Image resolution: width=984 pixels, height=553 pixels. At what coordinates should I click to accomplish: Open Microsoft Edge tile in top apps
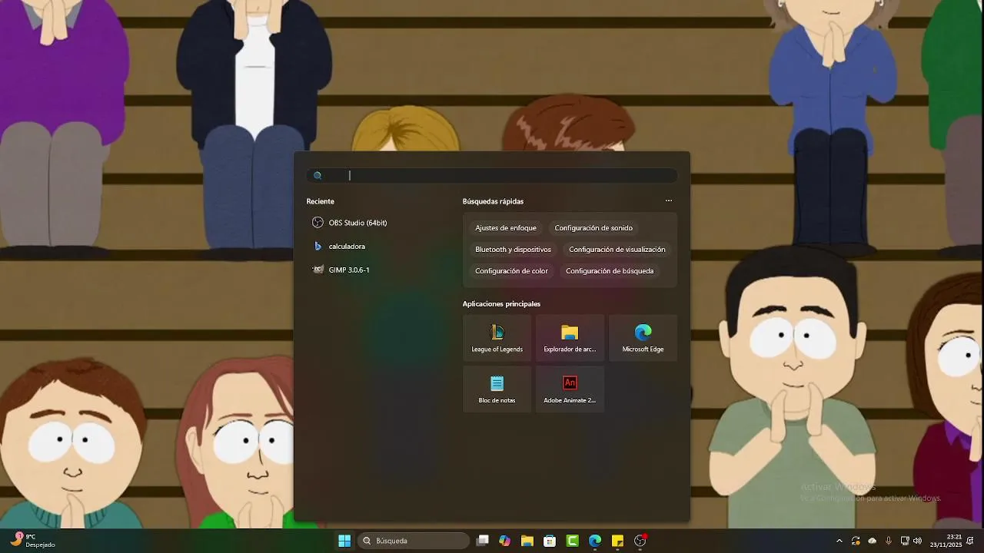tap(643, 338)
